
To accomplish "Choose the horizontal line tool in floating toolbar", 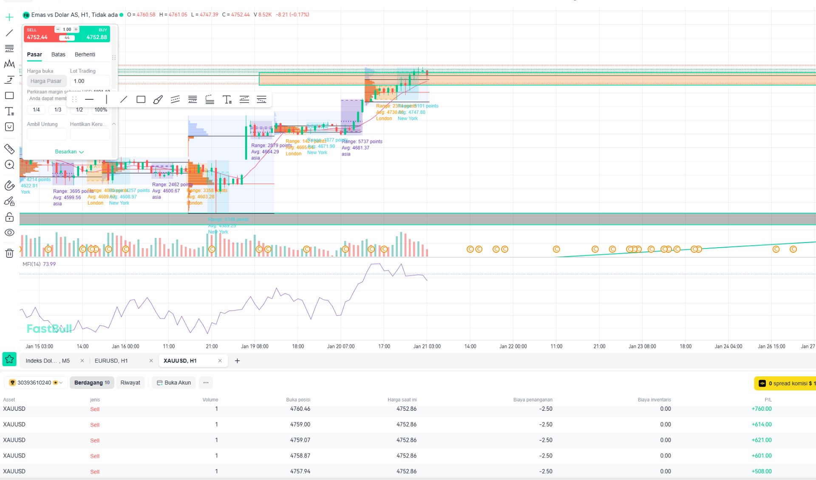I will click(89, 99).
